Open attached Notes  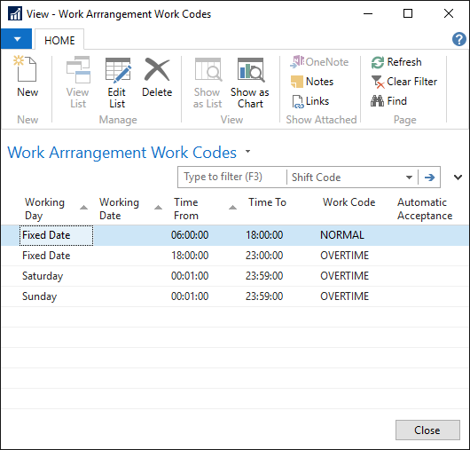[312, 82]
